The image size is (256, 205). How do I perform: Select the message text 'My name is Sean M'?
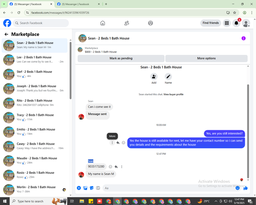(101, 174)
